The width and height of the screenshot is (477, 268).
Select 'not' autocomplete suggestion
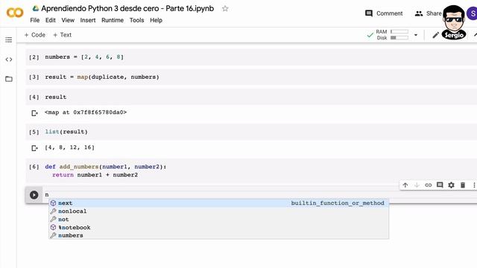click(218, 220)
